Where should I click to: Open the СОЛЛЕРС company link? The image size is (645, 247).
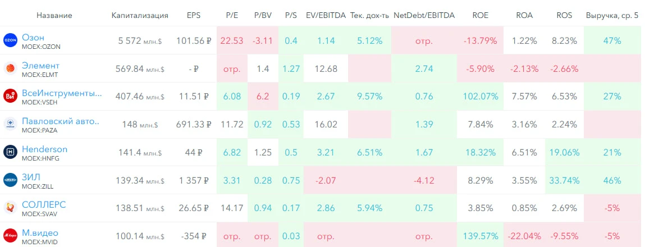(x=44, y=204)
